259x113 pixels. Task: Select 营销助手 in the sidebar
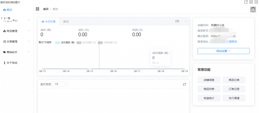(x=12, y=52)
